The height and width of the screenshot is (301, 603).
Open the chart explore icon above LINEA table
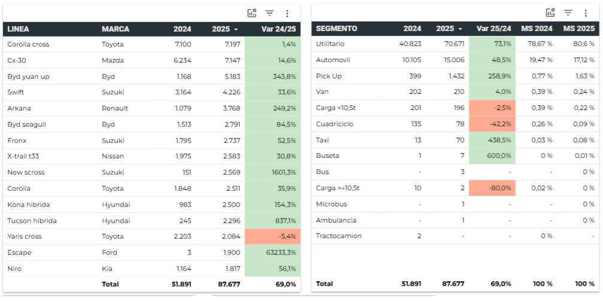click(x=251, y=13)
